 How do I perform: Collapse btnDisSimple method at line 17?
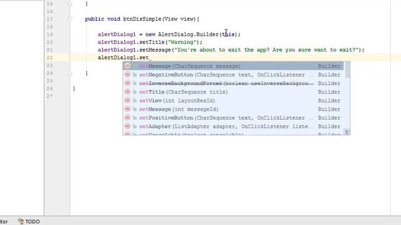click(70, 19)
